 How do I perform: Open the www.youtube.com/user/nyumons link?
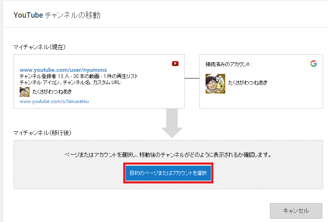click(63, 70)
